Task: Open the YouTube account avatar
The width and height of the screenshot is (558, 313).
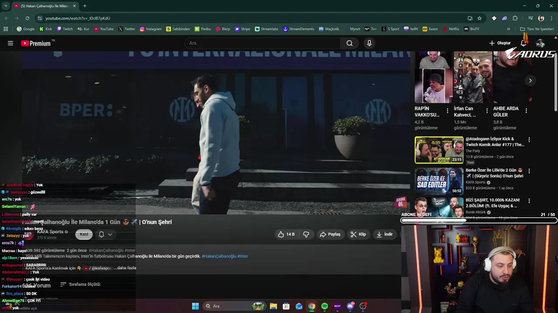Action: 540,43
